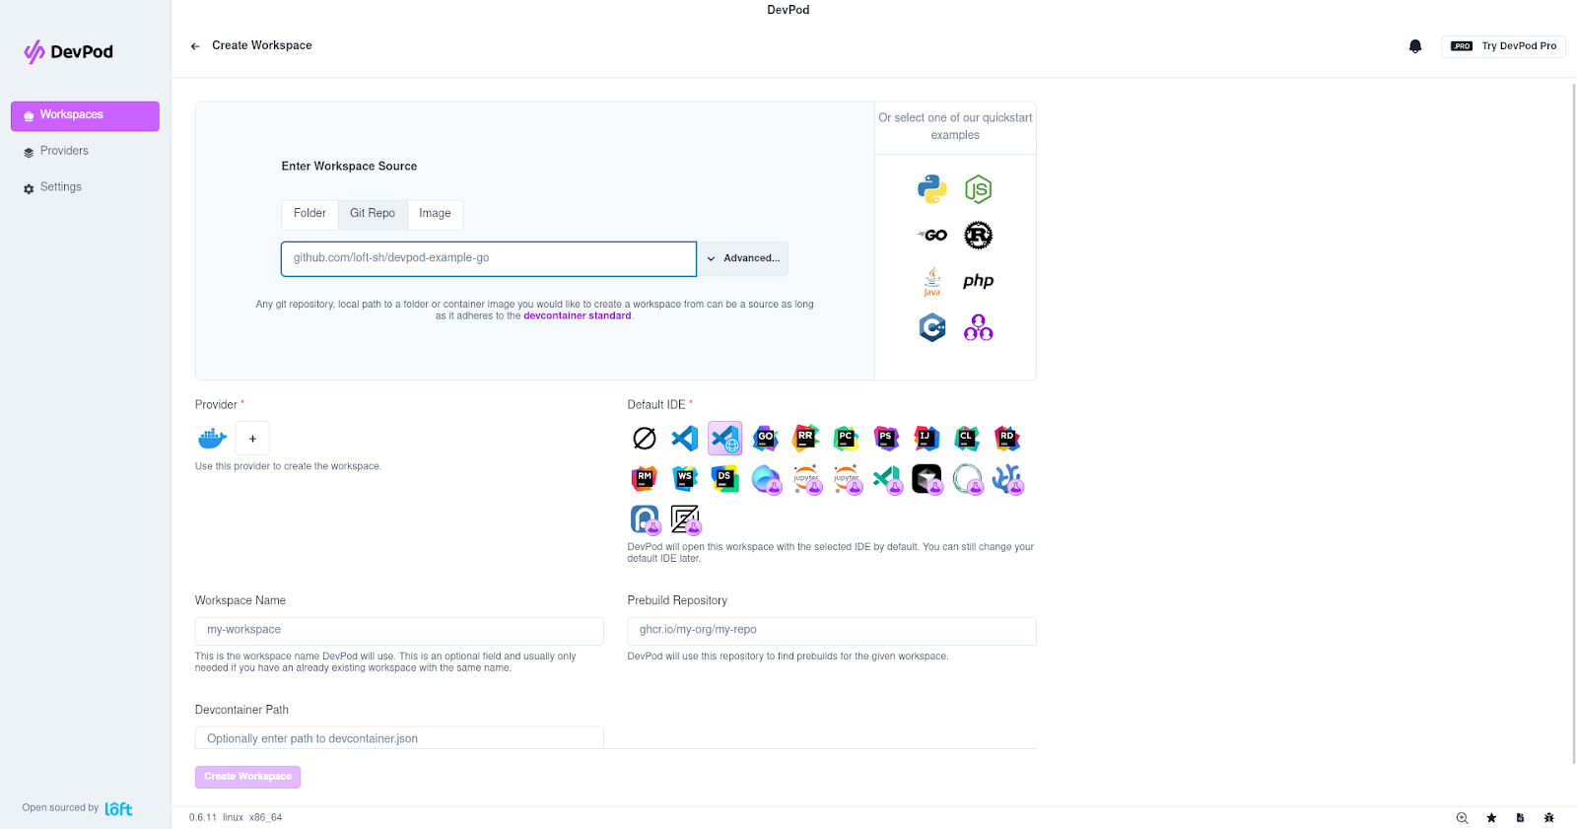
Task: Load the PHP quickstart example
Action: click(x=978, y=281)
